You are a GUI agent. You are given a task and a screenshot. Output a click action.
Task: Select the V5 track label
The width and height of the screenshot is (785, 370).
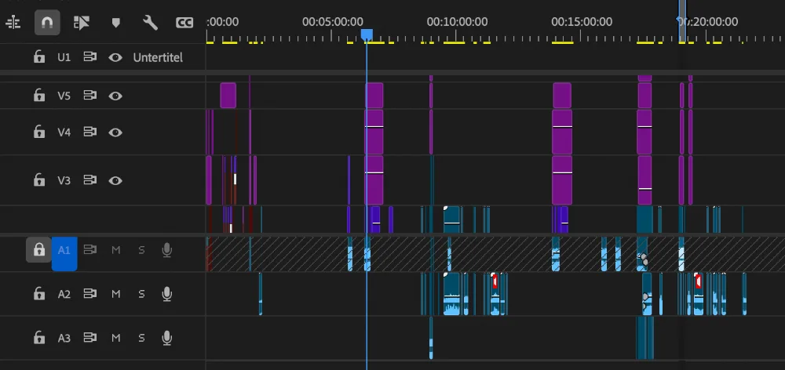[x=64, y=96]
